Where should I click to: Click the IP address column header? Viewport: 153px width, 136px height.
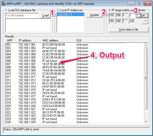25,40
